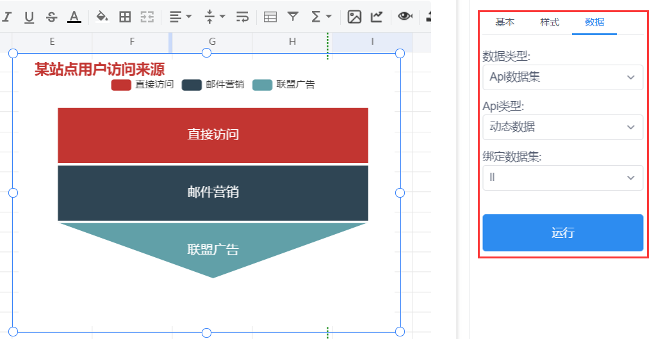Screen dimensions: 654x339
Task: Select column G header
Action: [x=212, y=42]
